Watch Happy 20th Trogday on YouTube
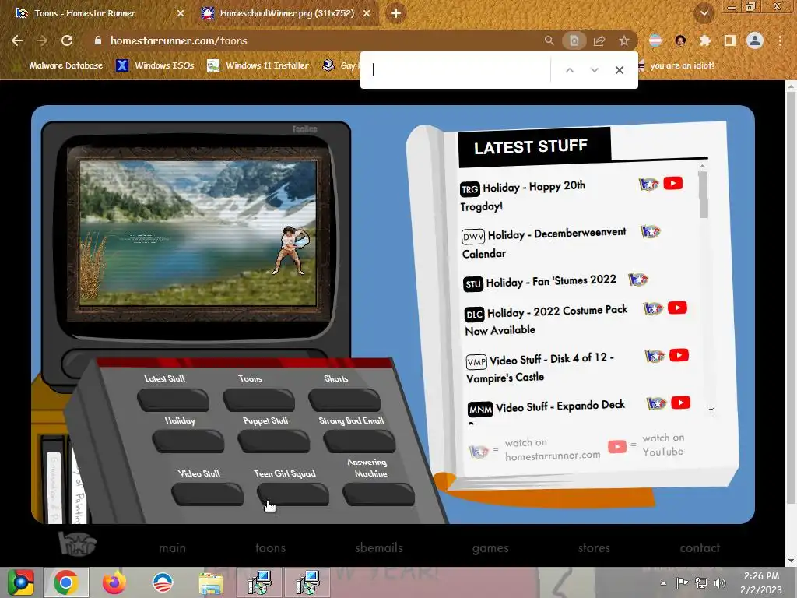This screenshot has width=797, height=598. point(672,184)
